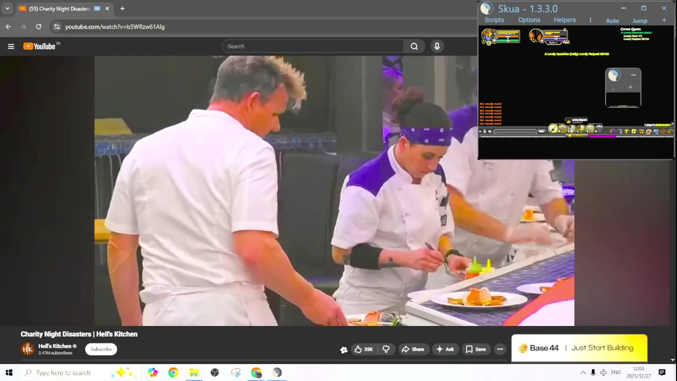Open Helpers menu in Skua
This screenshot has height=381, width=677.
pyautogui.click(x=565, y=20)
